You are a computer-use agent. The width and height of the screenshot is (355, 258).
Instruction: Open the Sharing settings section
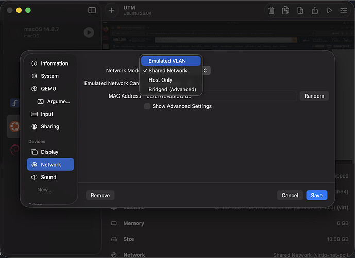tap(50, 127)
